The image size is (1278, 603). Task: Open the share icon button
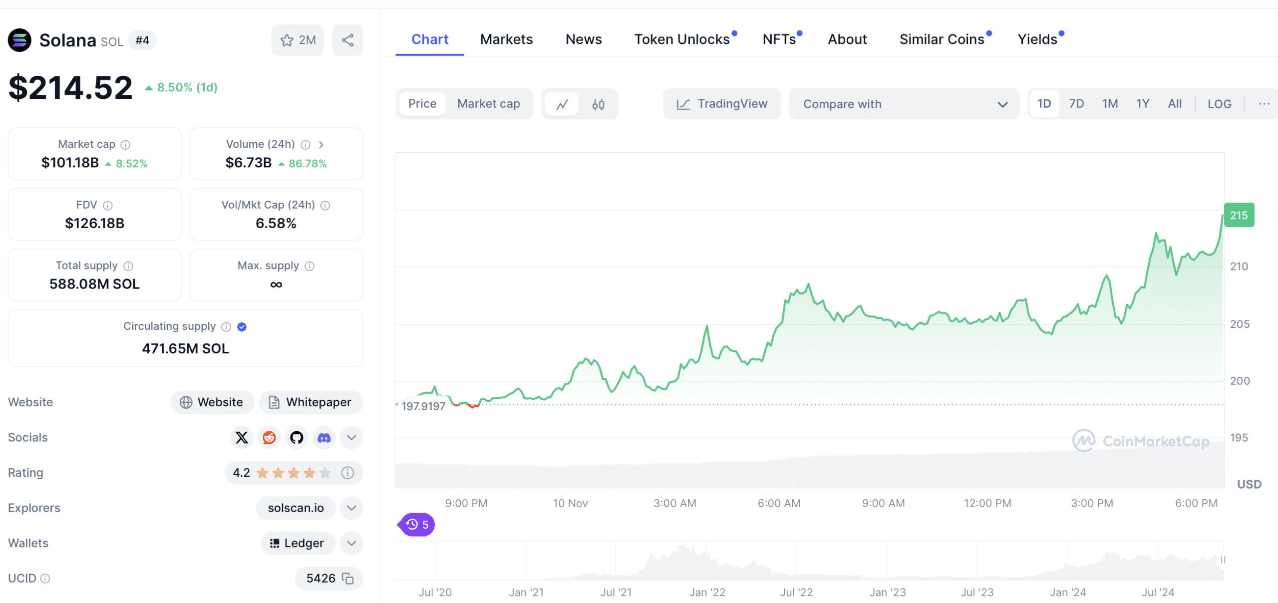pyautogui.click(x=347, y=40)
